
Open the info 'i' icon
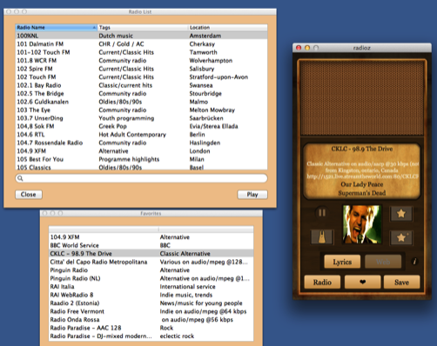[x=414, y=262]
